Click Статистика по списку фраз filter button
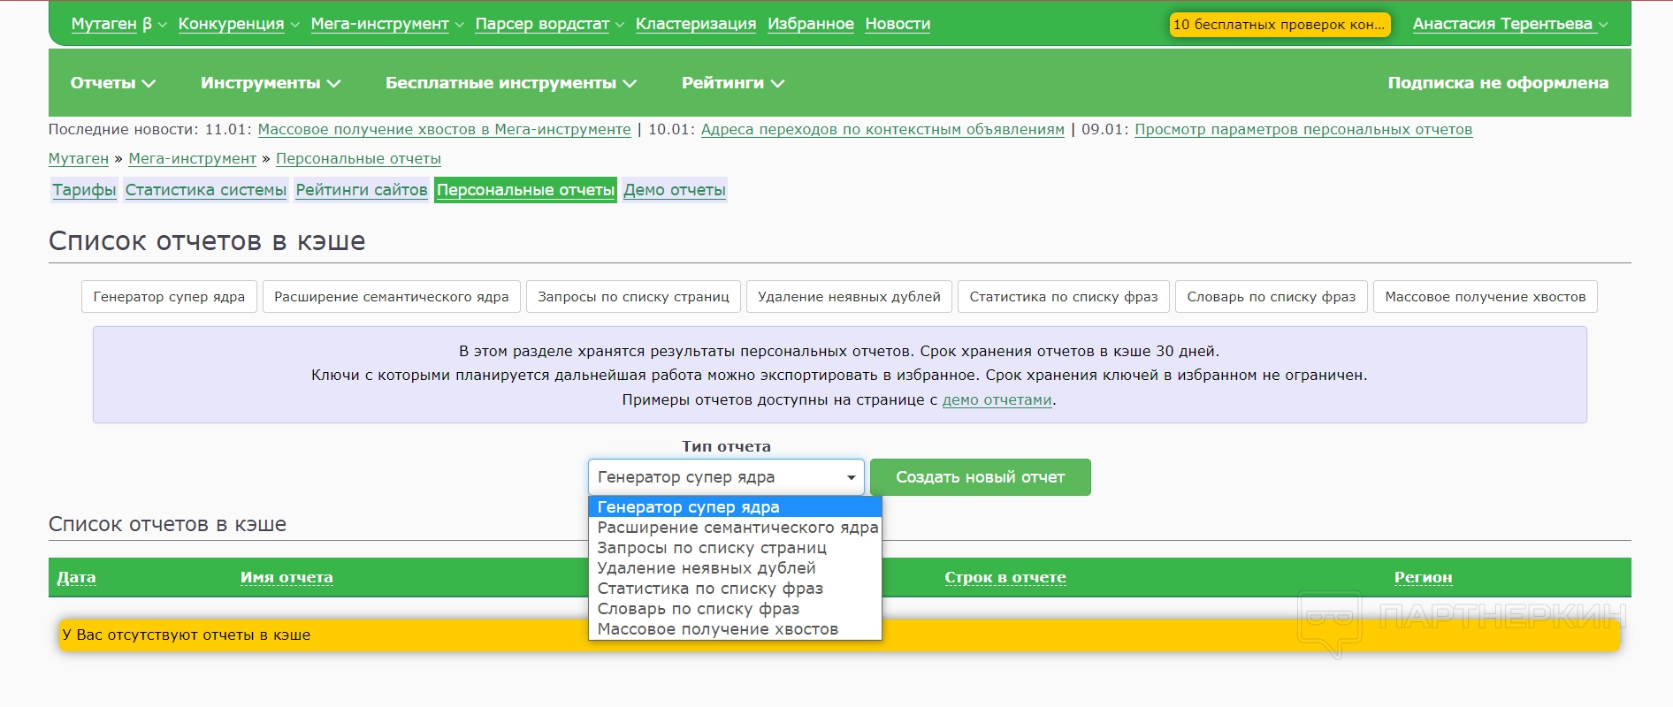 (x=1063, y=297)
